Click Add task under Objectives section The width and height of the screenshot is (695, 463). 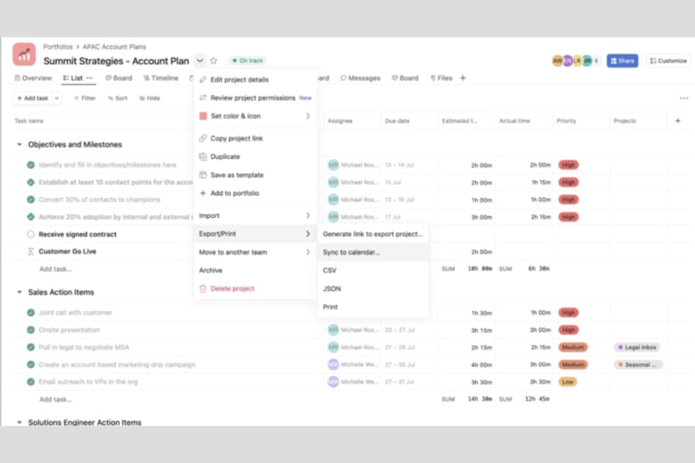pyautogui.click(x=55, y=269)
